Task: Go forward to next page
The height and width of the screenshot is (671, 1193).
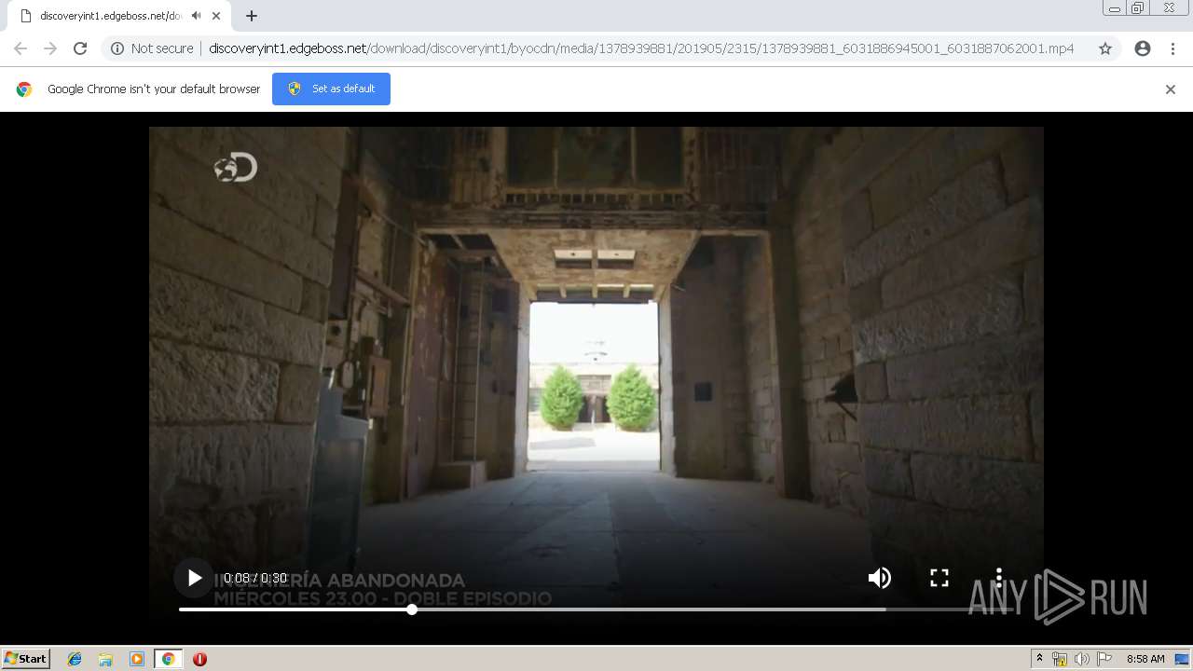Action: tap(50, 48)
